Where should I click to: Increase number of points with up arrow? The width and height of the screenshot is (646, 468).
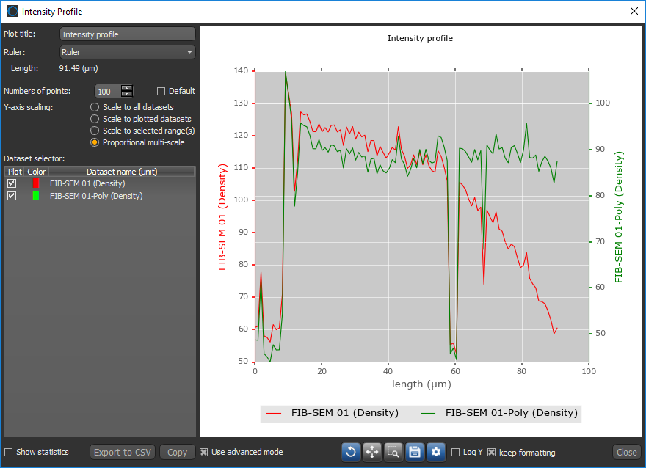127,88
